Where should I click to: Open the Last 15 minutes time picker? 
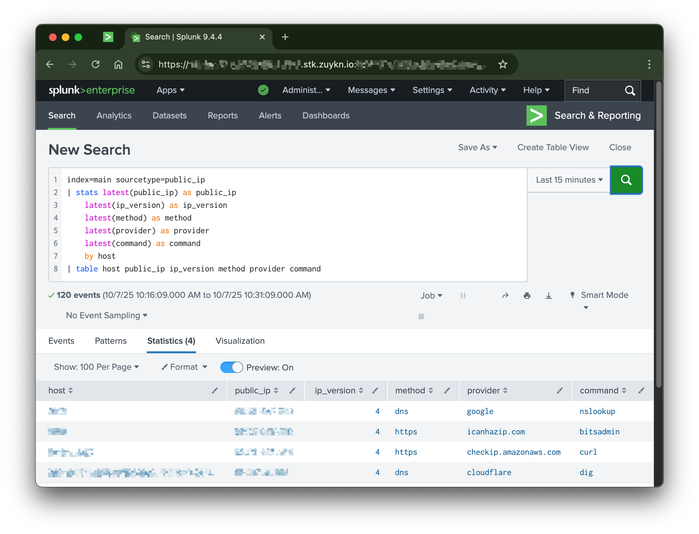(569, 180)
